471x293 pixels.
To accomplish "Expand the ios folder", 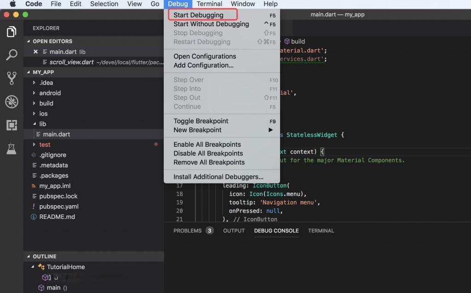I will 34,113.
